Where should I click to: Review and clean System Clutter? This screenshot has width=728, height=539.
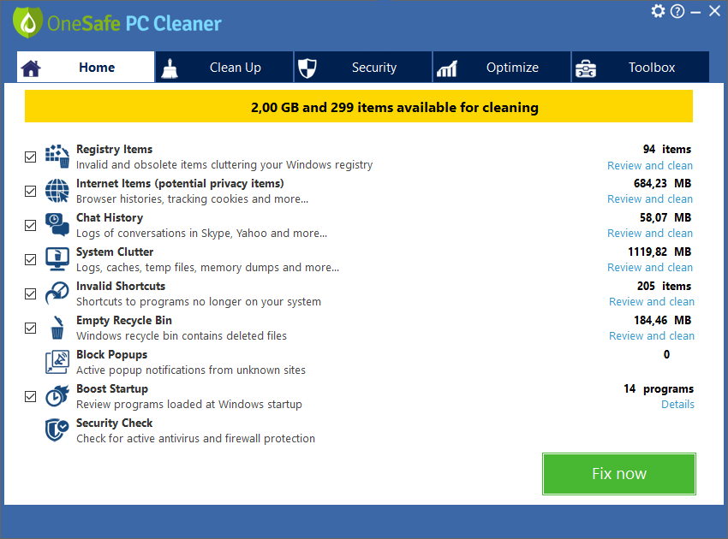pos(650,268)
